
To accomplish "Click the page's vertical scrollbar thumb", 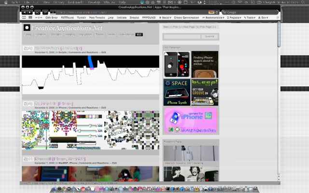I will point(279,35).
